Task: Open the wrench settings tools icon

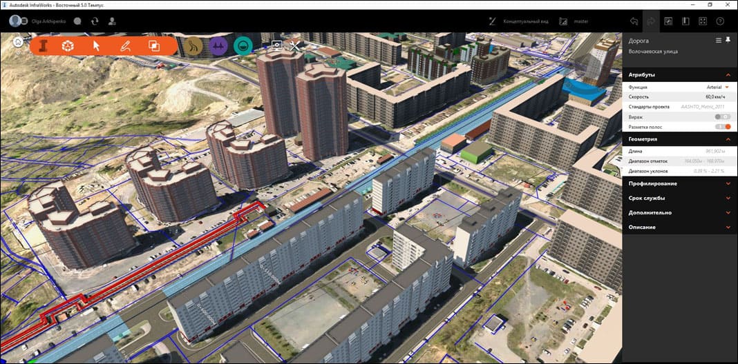Action: [x=296, y=46]
